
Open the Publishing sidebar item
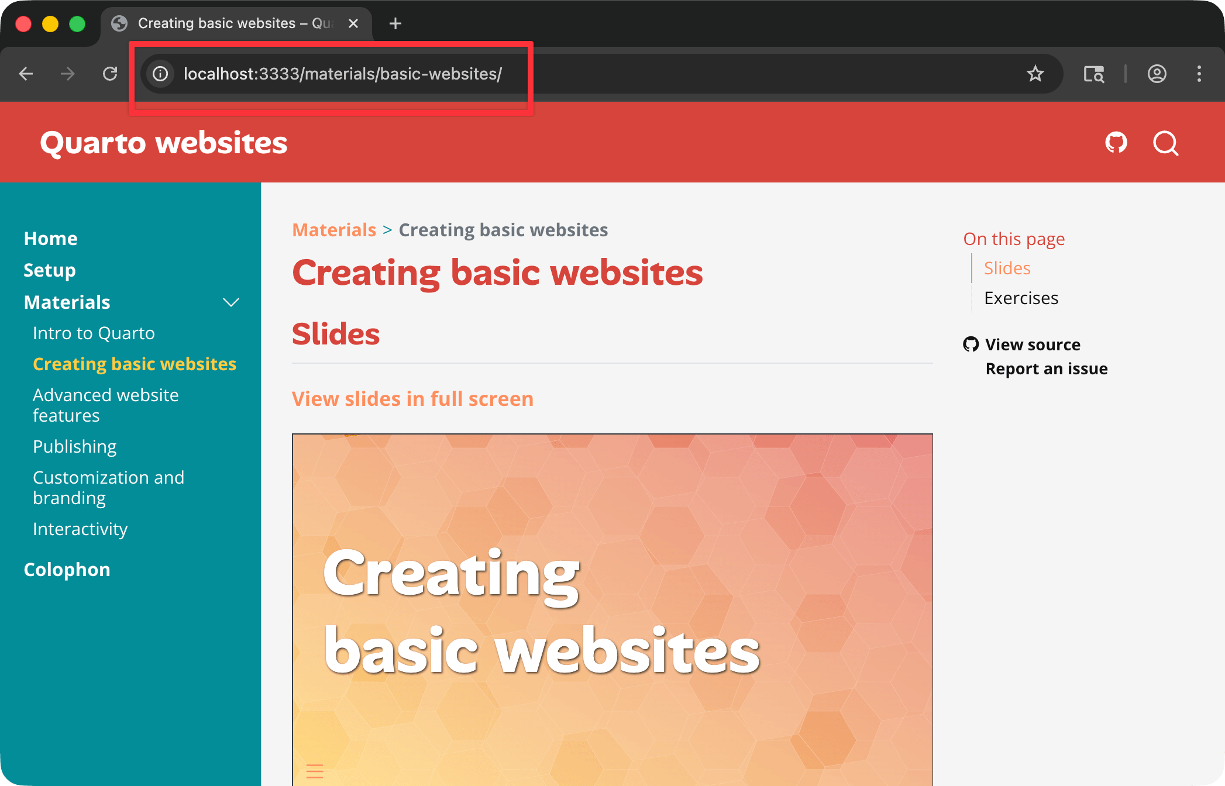[75, 446]
